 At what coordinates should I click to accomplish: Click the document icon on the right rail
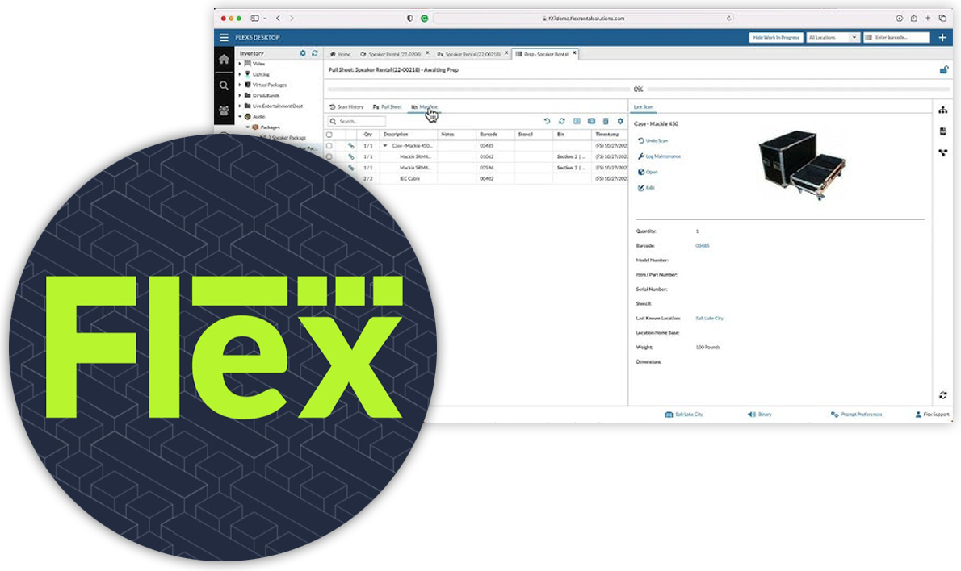click(x=942, y=131)
